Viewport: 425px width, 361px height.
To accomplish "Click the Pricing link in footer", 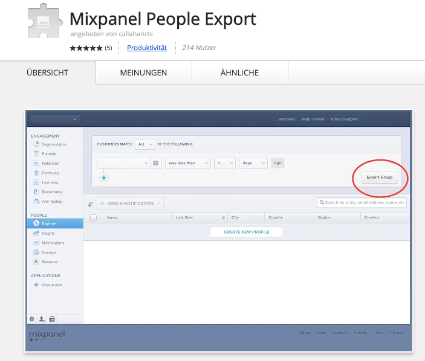I will click(360, 332).
